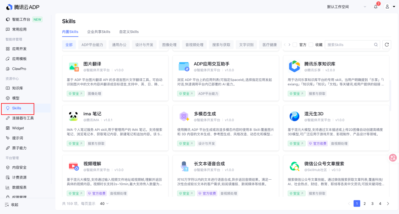Switch to the 自定义Skills tab

click(x=129, y=32)
